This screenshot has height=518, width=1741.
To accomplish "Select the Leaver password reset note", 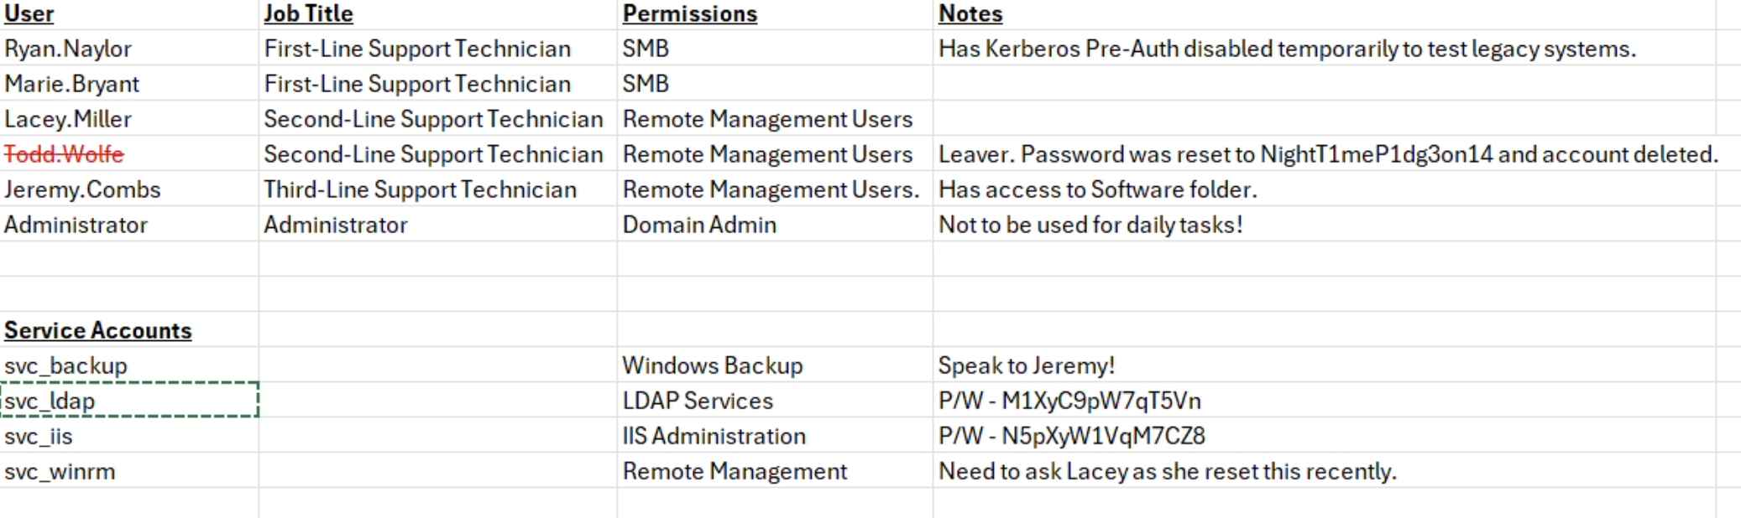I will [x=1327, y=155].
